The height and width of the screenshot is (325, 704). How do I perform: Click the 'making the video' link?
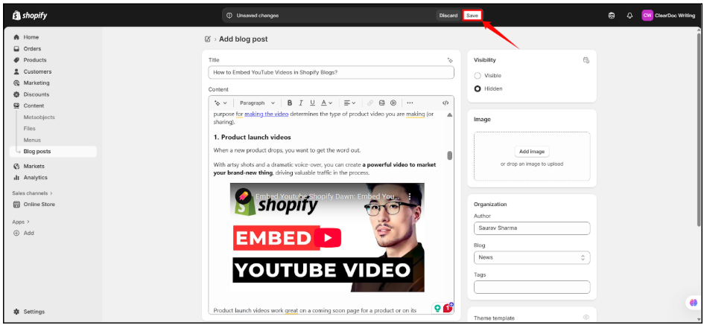pyautogui.click(x=266, y=114)
